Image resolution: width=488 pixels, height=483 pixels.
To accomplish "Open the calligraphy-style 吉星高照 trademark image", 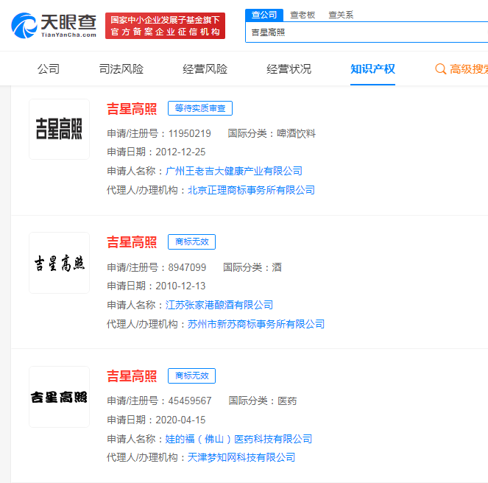I will pyautogui.click(x=59, y=263).
